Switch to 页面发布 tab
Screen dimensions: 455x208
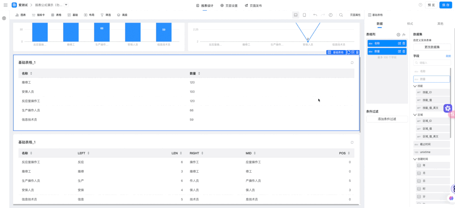tap(253, 6)
